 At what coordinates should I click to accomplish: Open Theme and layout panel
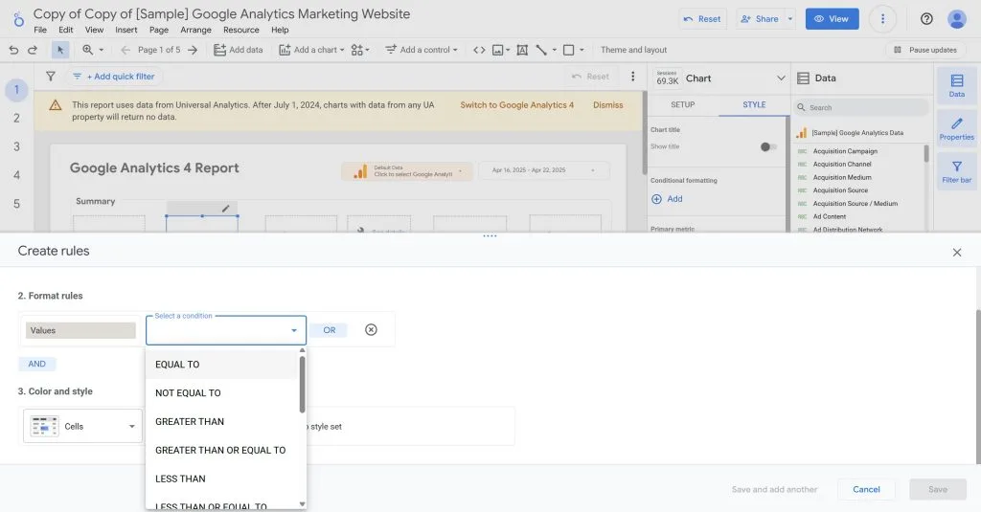point(634,50)
